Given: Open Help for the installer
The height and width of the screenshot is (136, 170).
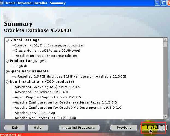Looking at the screenshot, I should pos(38,128).
